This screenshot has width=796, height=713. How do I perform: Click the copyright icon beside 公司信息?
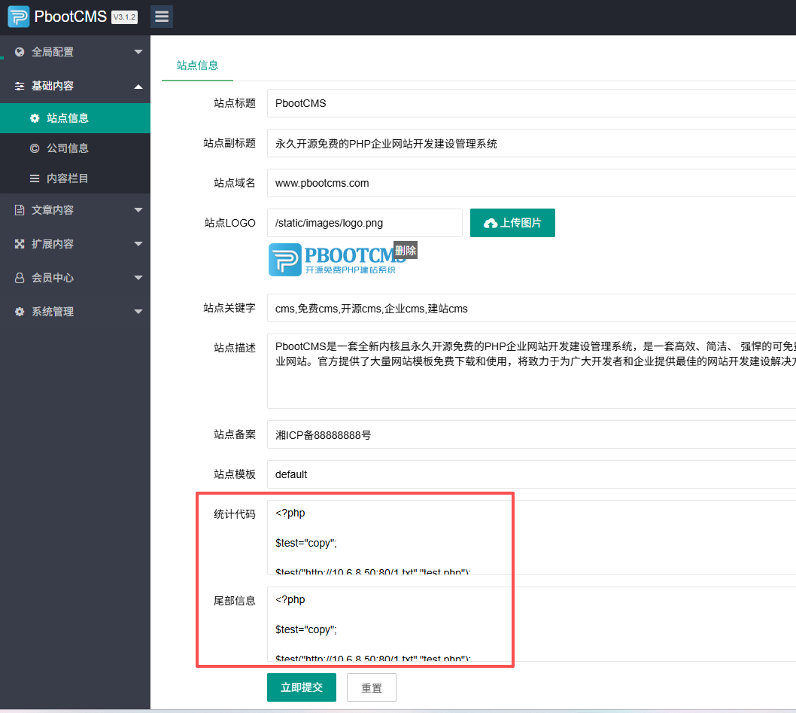tap(35, 148)
